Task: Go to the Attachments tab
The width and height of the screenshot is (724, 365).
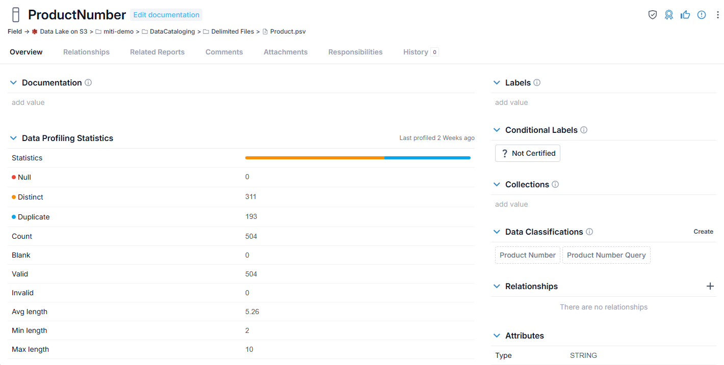Action: (x=286, y=52)
